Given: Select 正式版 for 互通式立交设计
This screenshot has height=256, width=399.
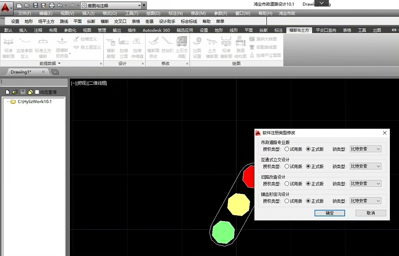Looking at the screenshot, I should click(x=315, y=167).
